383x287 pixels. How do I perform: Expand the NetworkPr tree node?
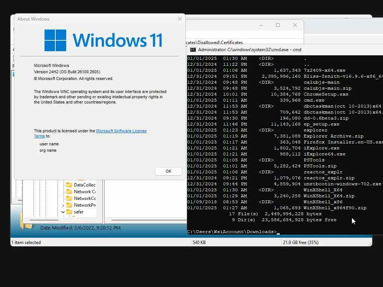[x=63, y=206]
